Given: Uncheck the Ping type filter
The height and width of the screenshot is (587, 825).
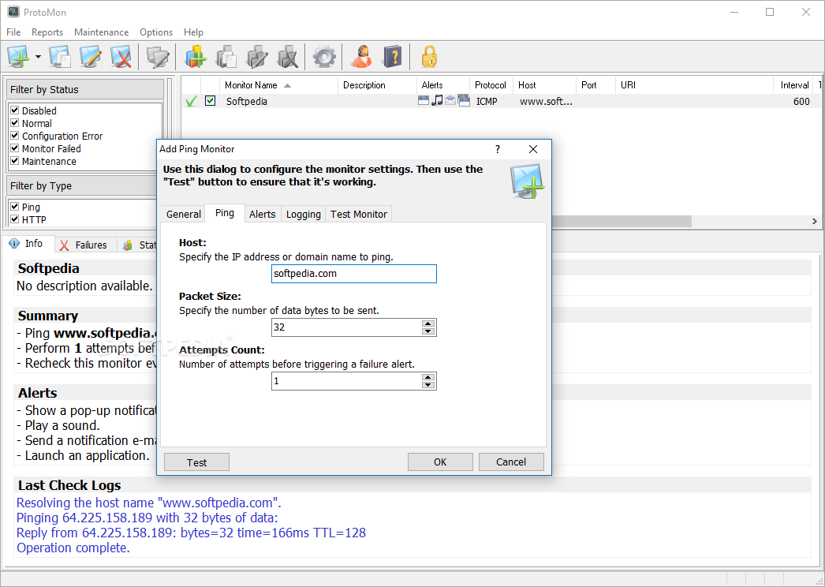Looking at the screenshot, I should pyautogui.click(x=15, y=207).
